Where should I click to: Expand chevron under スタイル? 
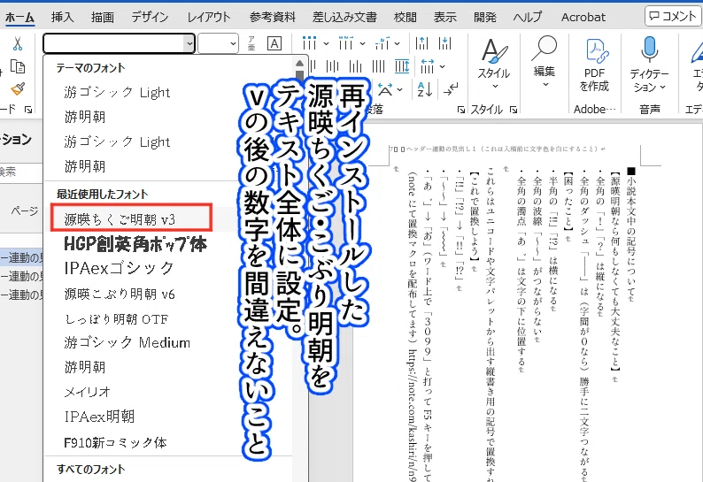(x=495, y=86)
